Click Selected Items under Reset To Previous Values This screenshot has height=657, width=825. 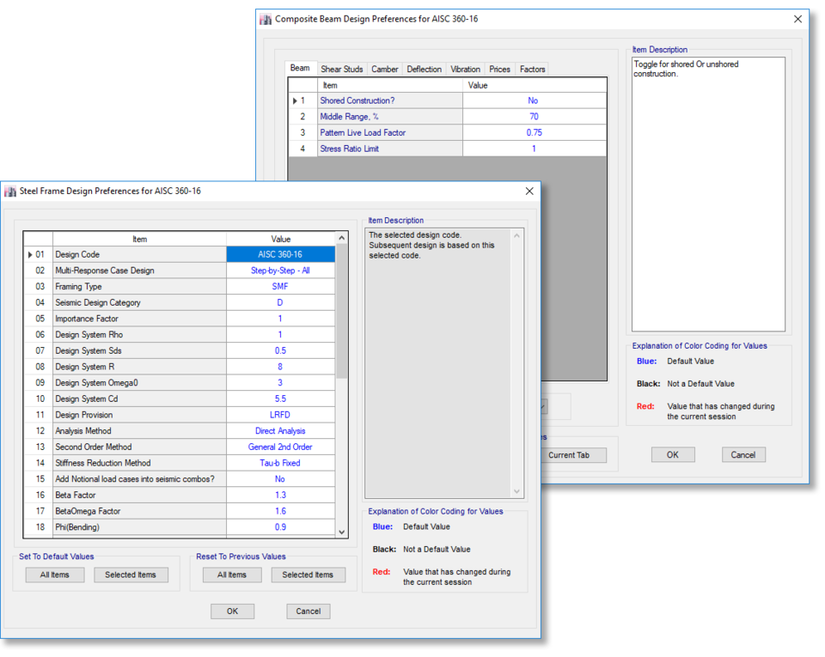308,575
